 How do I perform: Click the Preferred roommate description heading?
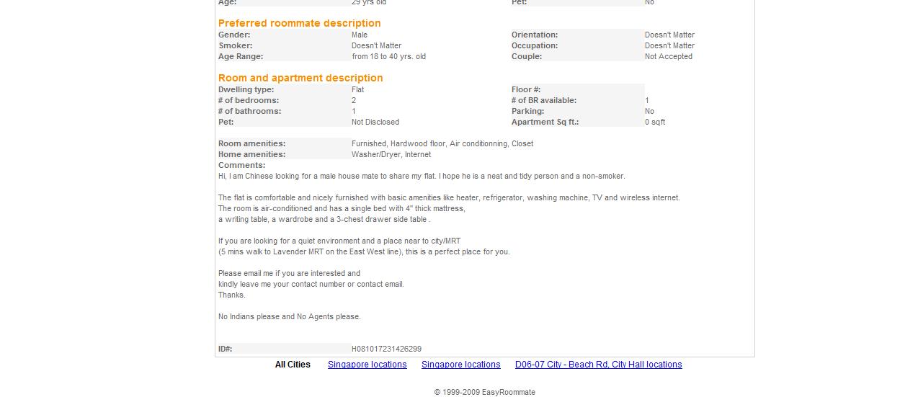click(x=299, y=23)
